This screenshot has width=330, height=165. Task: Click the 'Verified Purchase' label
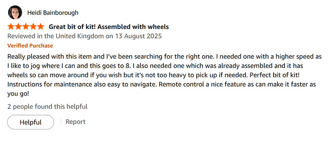point(30,45)
